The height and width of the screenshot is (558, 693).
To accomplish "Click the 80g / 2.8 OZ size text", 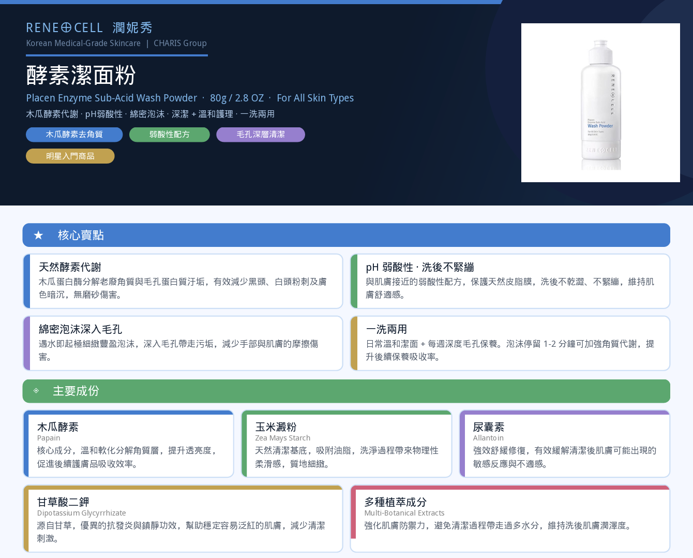I will [x=237, y=98].
